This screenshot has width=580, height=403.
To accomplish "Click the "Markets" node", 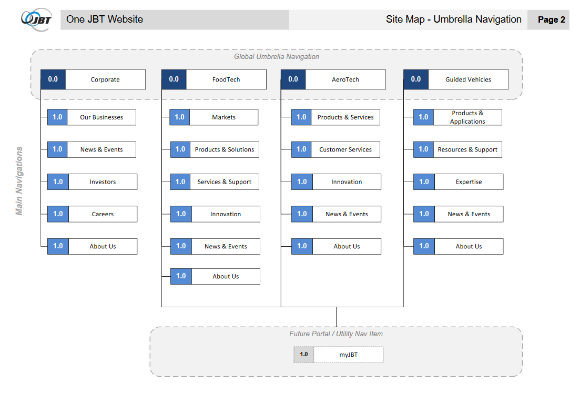I will (214, 117).
